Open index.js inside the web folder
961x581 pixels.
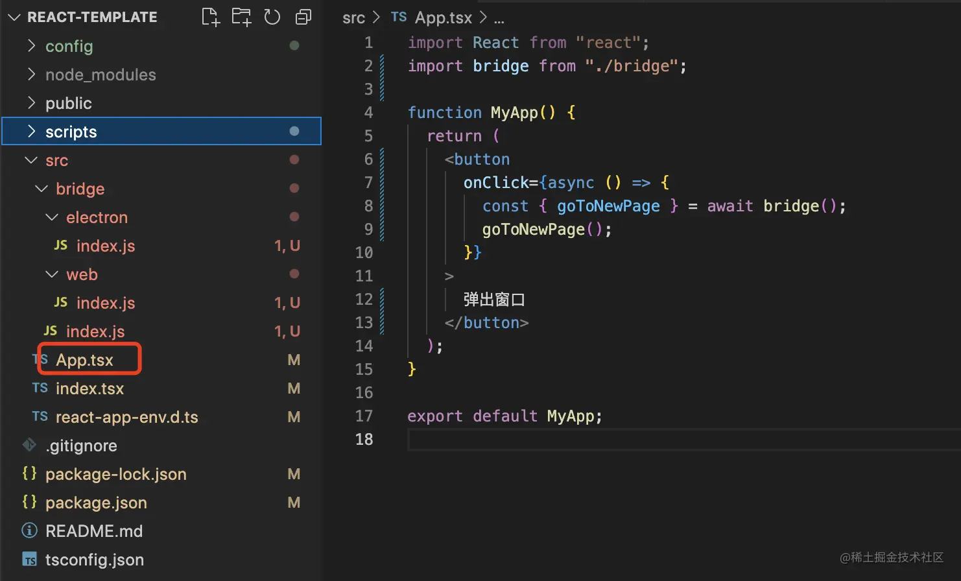pyautogui.click(x=106, y=303)
